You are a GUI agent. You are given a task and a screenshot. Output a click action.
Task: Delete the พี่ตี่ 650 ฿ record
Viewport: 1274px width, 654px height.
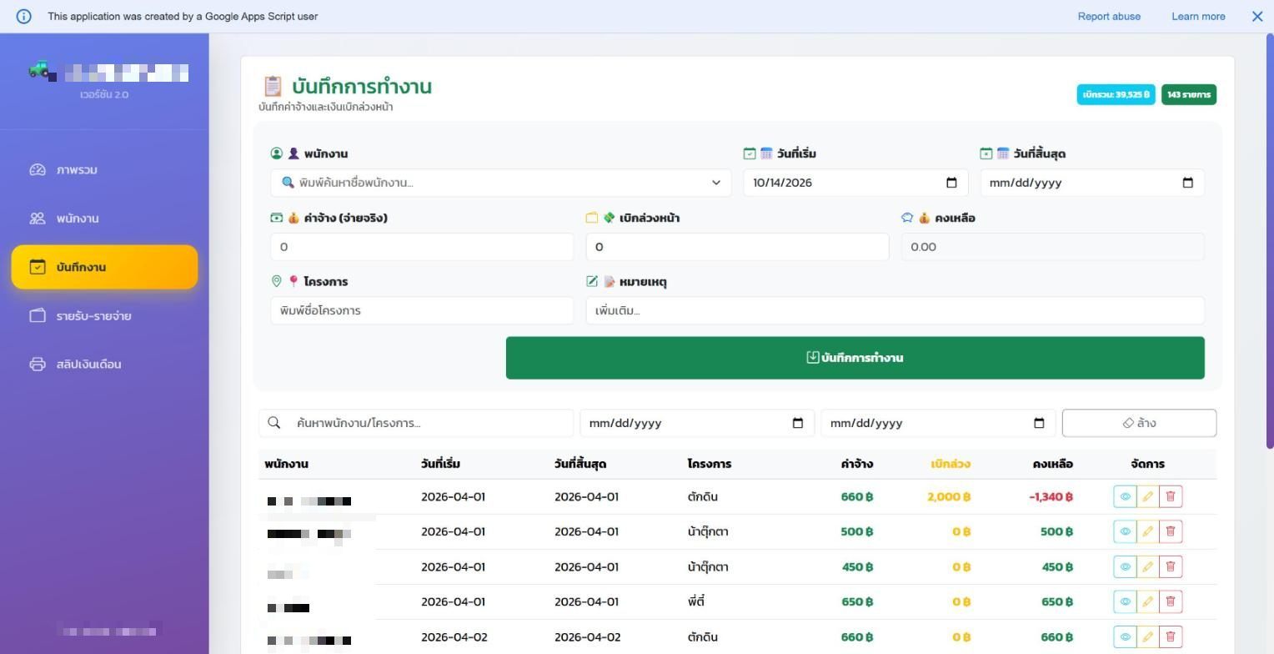(1171, 601)
